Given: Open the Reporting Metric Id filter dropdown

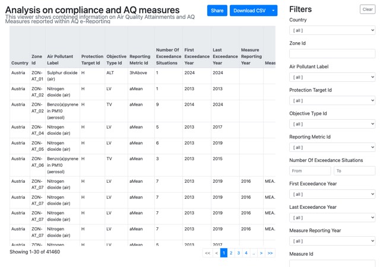Looking at the screenshot, I should 332,147.
